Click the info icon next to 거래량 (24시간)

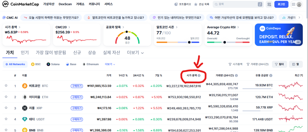(x=236, y=76)
